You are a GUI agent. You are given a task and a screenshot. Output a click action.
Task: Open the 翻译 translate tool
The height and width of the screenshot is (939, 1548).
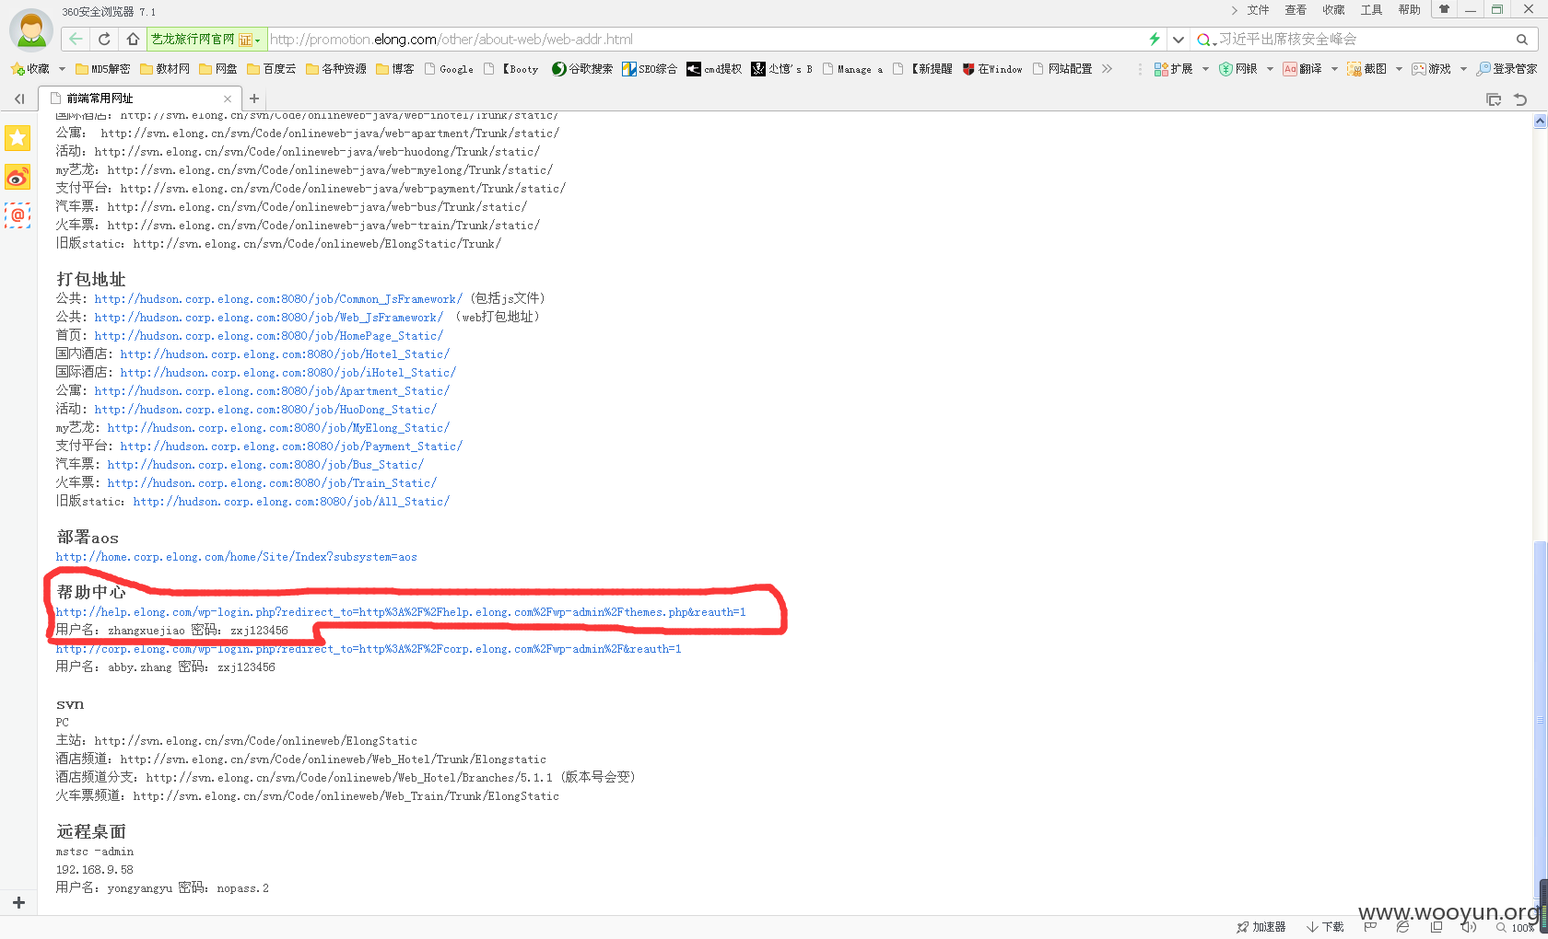pyautogui.click(x=1302, y=69)
